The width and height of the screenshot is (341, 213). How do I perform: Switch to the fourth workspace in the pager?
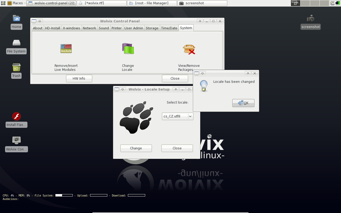[324, 3]
